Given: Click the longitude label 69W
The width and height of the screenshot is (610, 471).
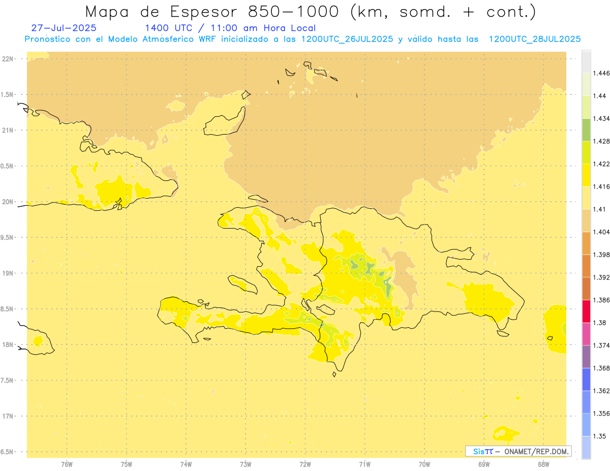Looking at the screenshot, I should point(484,464).
